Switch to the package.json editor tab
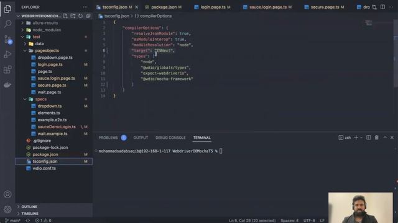398x223 pixels. click(x=164, y=7)
